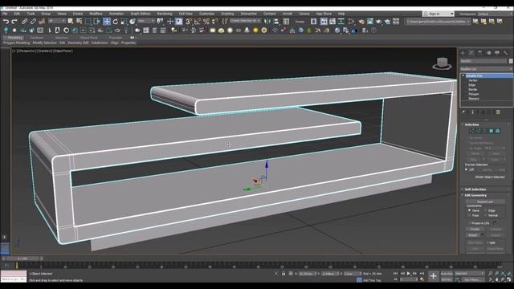Open the Customize menu
The image size is (514, 289).
pos(207,14)
